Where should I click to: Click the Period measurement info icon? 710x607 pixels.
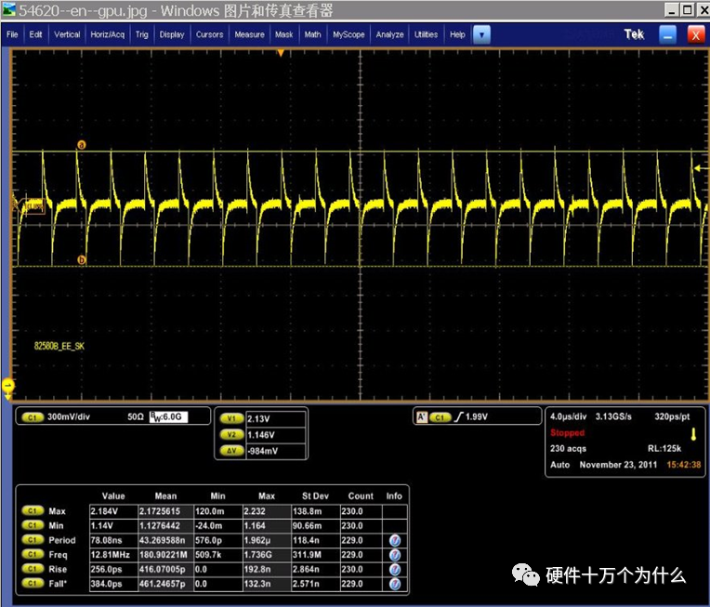pyautogui.click(x=396, y=540)
